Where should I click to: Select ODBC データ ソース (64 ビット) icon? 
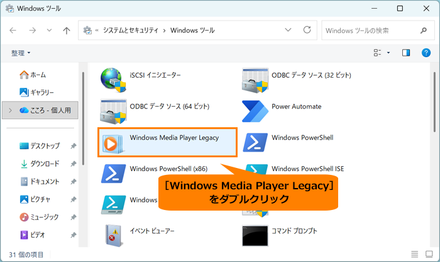[113, 112]
